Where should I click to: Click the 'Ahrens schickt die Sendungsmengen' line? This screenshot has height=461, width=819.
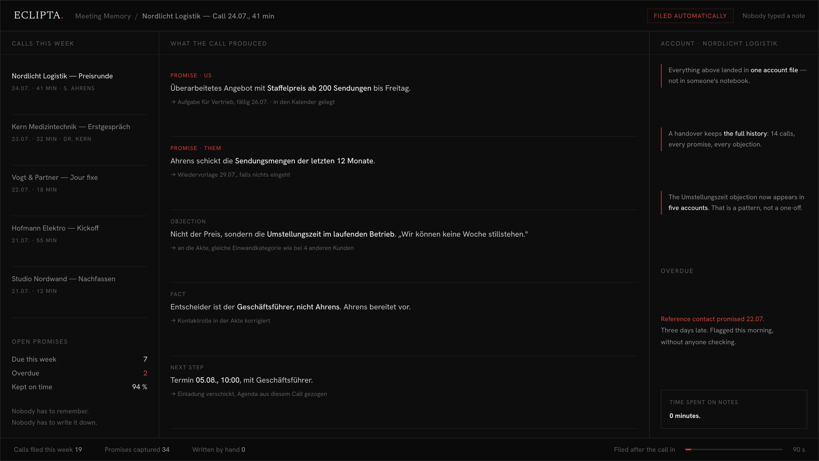[x=273, y=161]
